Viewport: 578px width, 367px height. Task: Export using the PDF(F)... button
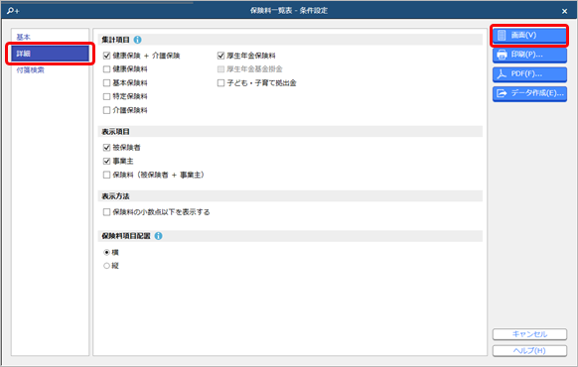(x=529, y=74)
